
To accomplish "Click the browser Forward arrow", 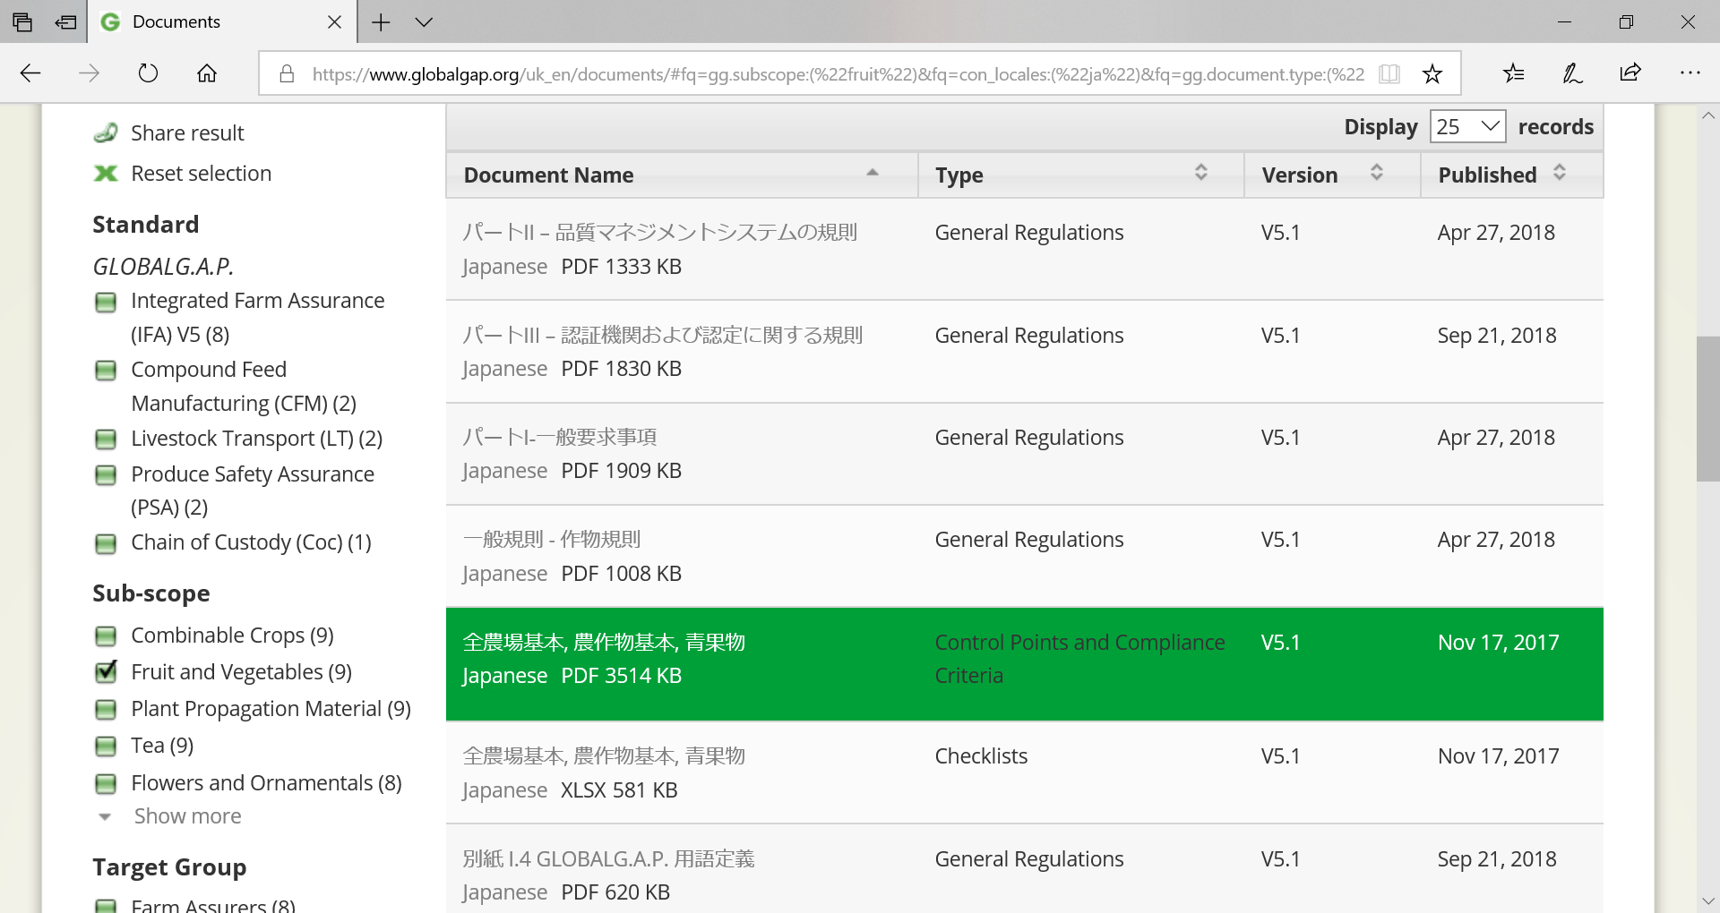I will [89, 73].
